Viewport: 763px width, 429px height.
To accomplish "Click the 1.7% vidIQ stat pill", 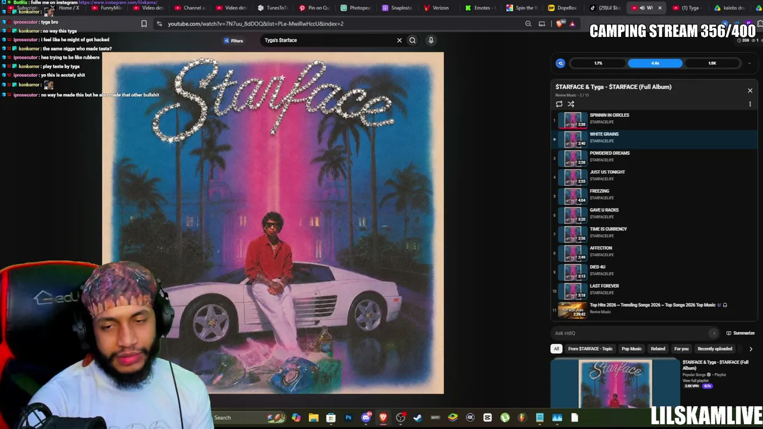I will pos(598,63).
